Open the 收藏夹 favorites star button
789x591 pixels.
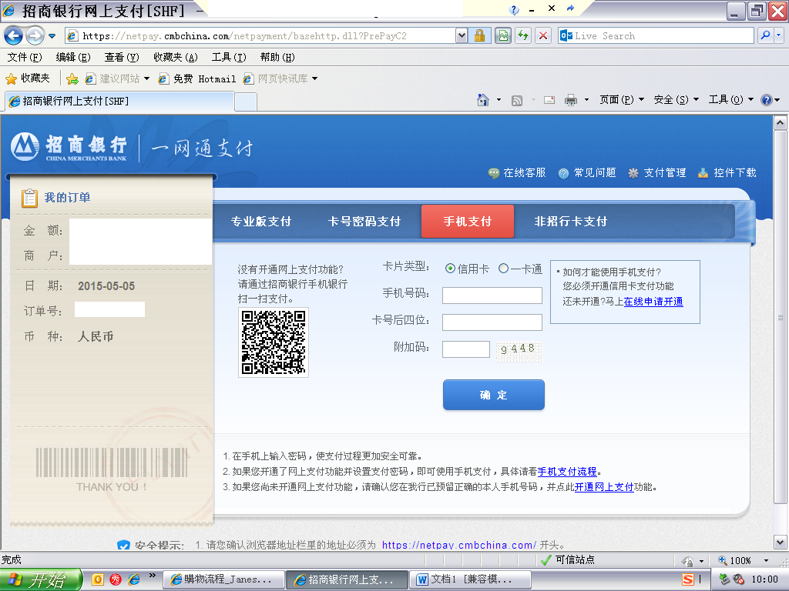click(28, 78)
